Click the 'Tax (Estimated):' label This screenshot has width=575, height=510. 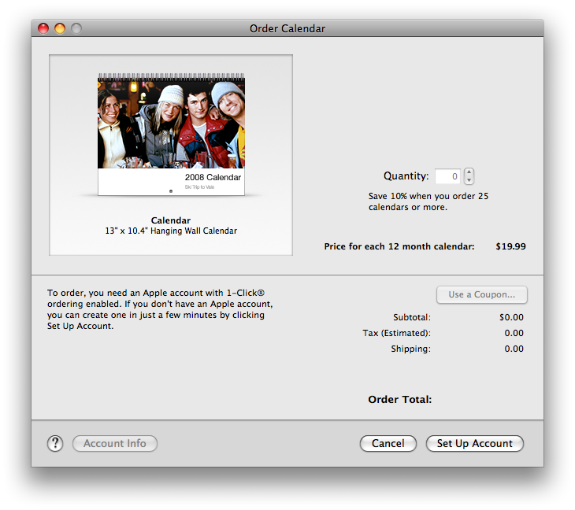(397, 333)
